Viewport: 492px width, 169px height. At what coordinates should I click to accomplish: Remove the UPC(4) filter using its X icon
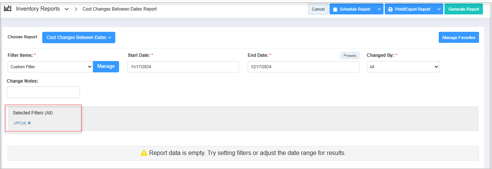(x=29, y=123)
